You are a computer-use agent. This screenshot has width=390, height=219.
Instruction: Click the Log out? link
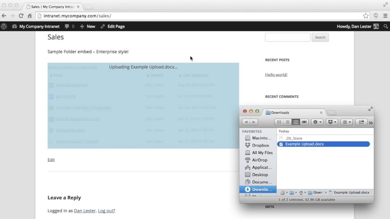(106, 210)
